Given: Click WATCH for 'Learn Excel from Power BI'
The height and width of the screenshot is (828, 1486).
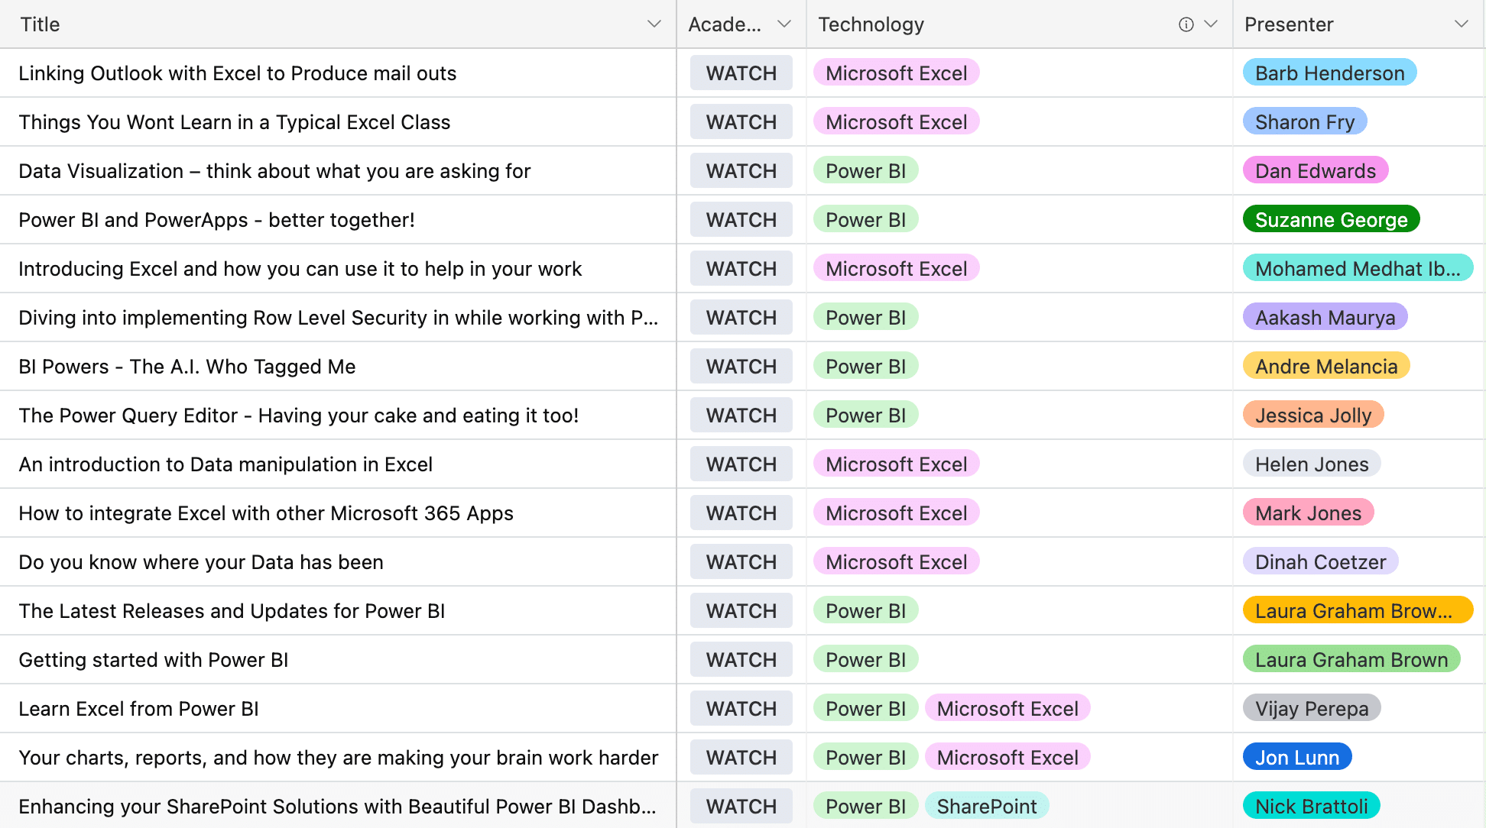Looking at the screenshot, I should click(741, 708).
